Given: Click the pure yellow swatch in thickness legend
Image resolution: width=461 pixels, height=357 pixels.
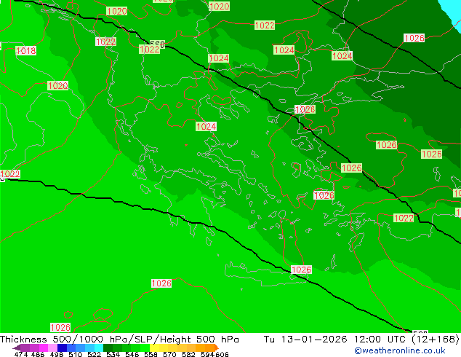Looking at the screenshot, I should [x=154, y=348].
